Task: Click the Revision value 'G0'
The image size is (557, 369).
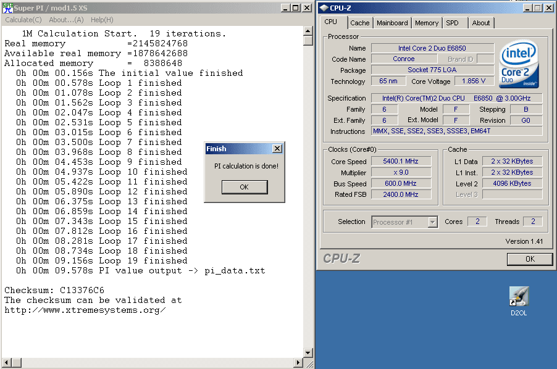Action: click(x=526, y=120)
